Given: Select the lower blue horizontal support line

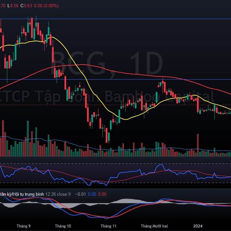Looking at the screenshot, I should click(115, 79).
